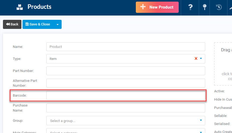Go back with the Back button
The width and height of the screenshot is (232, 133).
[x=12, y=24]
